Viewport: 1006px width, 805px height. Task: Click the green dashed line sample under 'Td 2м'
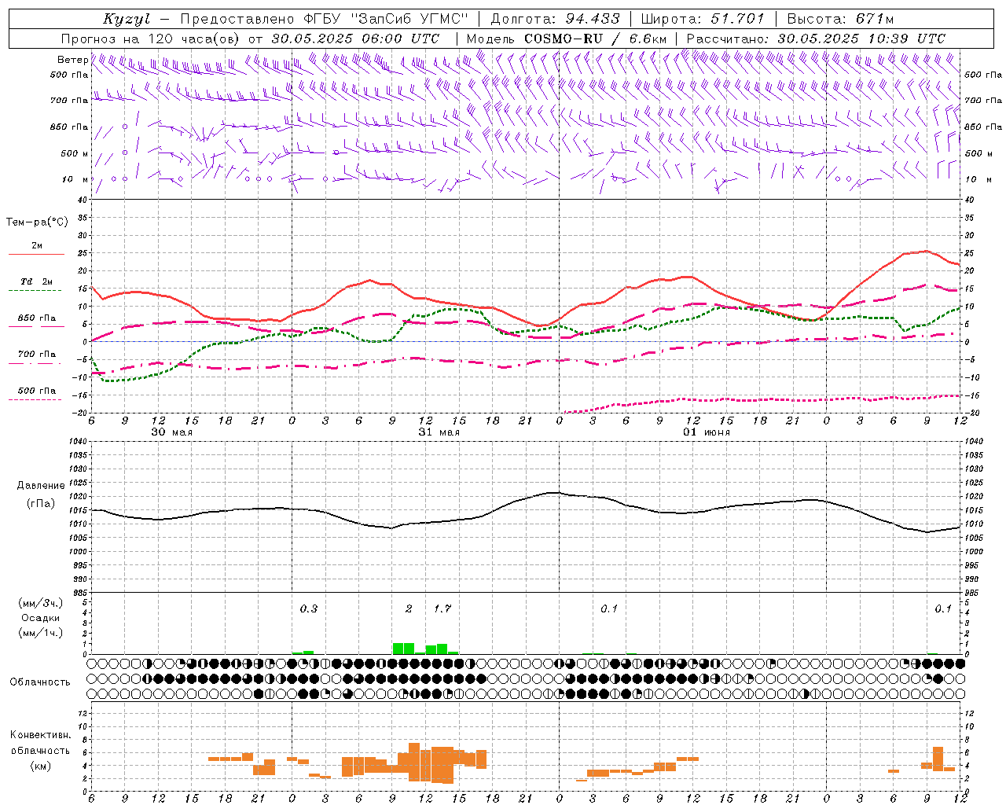(x=36, y=291)
